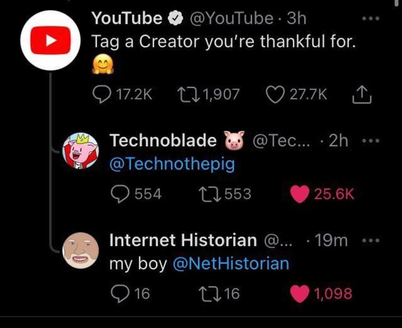This screenshot has width=402, height=328.
Task: Like the YouTube tweet
Action: (275, 94)
